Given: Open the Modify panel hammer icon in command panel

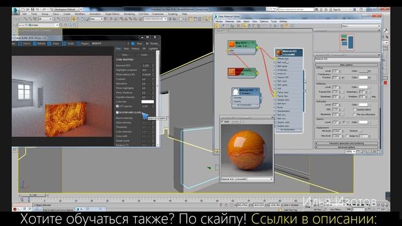Looking at the screenshot, I should click(386, 31).
